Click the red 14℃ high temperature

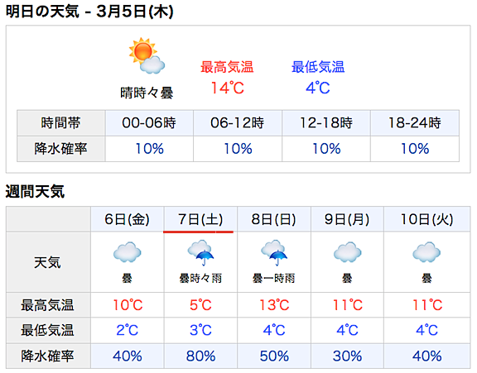tap(228, 88)
